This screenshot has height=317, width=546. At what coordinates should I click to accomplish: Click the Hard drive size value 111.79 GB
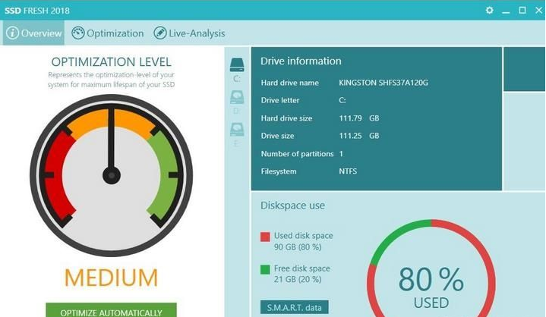tap(359, 118)
